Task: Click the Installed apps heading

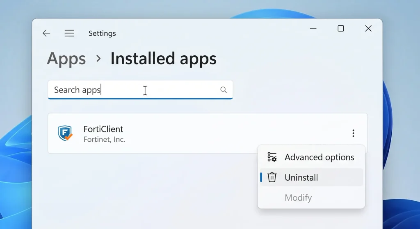Action: click(163, 59)
